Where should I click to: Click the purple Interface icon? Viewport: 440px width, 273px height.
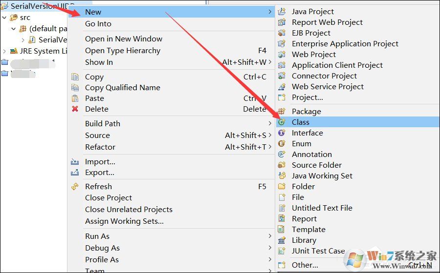click(x=282, y=133)
